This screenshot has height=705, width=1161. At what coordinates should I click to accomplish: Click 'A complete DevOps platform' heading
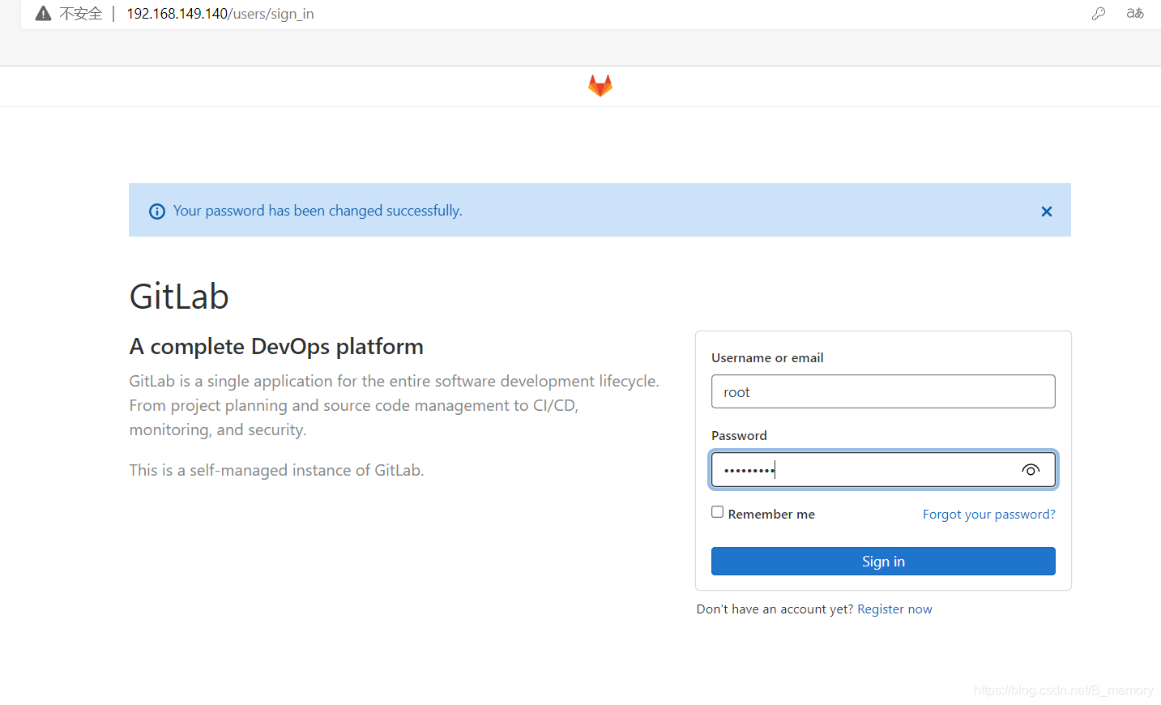276,347
